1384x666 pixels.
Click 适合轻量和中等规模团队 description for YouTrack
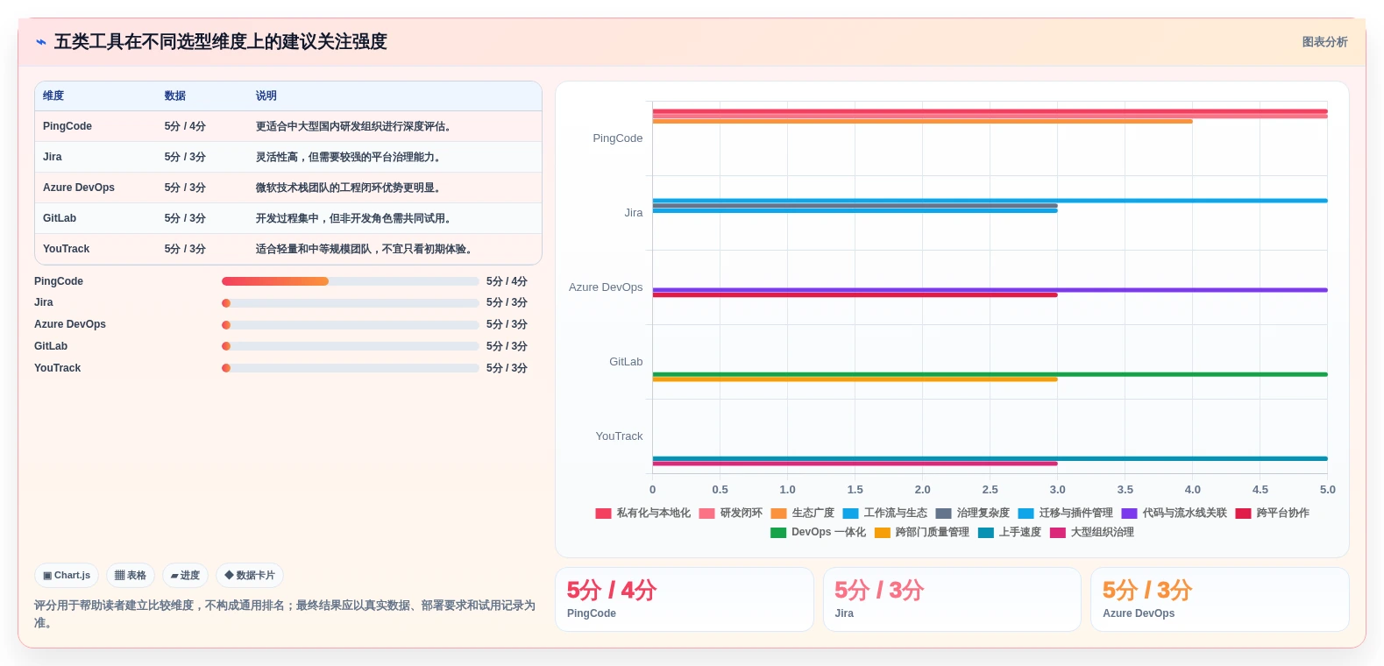pyautogui.click(x=364, y=249)
